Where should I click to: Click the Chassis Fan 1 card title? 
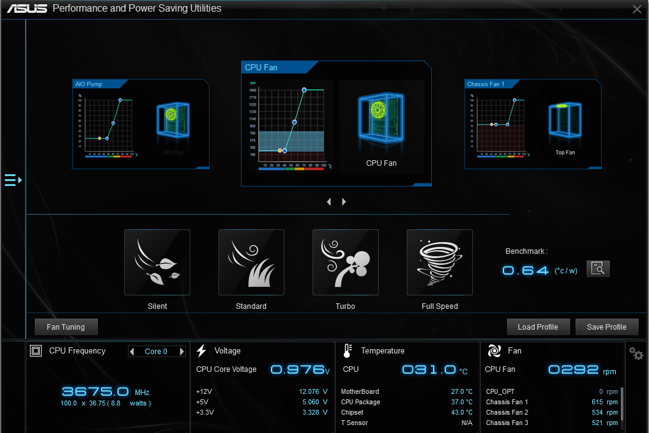(486, 84)
